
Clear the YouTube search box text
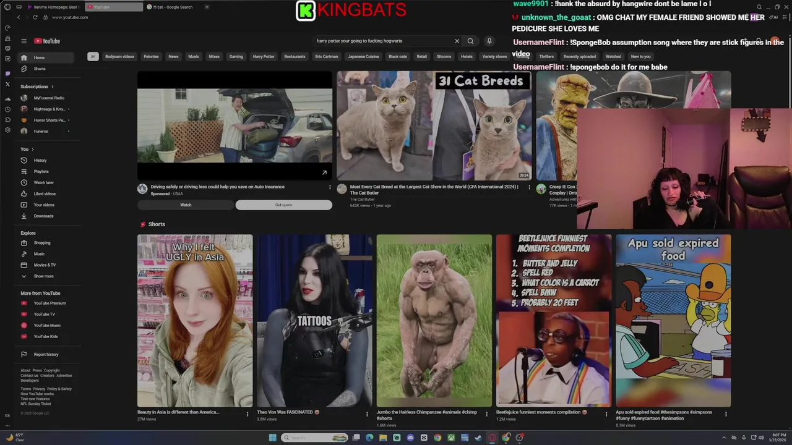(457, 41)
